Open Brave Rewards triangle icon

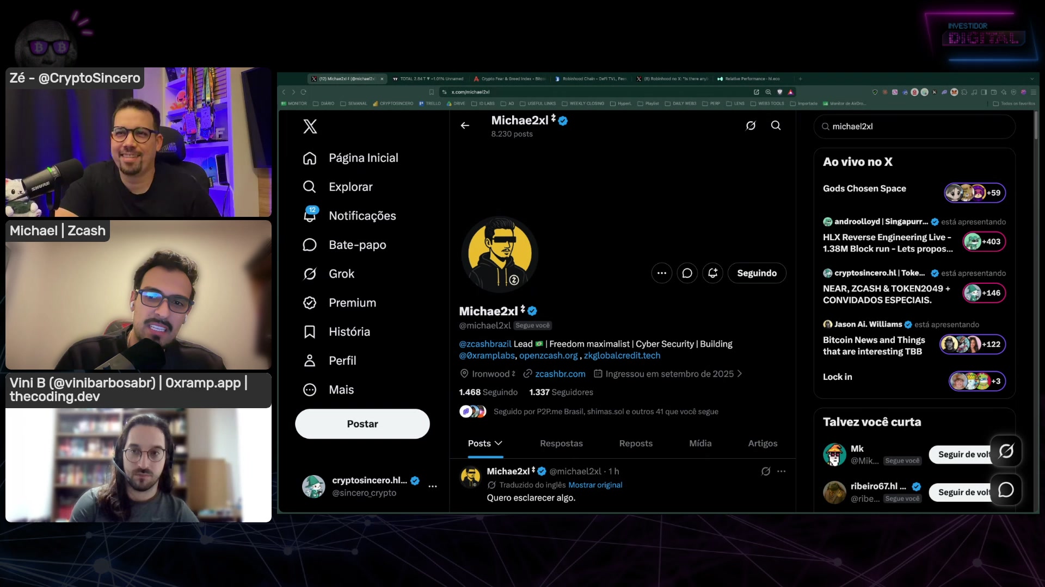pyautogui.click(x=791, y=92)
